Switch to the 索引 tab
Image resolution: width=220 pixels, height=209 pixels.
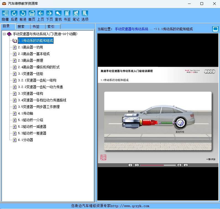pyautogui.click(x=53, y=26)
